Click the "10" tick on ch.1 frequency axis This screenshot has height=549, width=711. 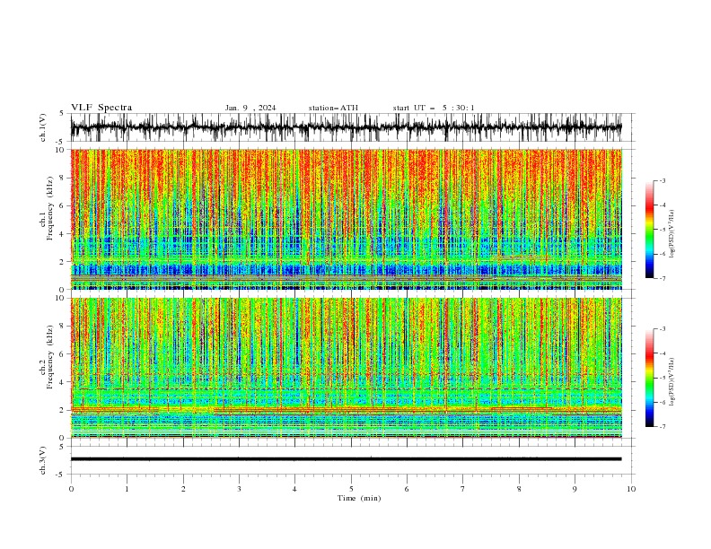click(61, 150)
